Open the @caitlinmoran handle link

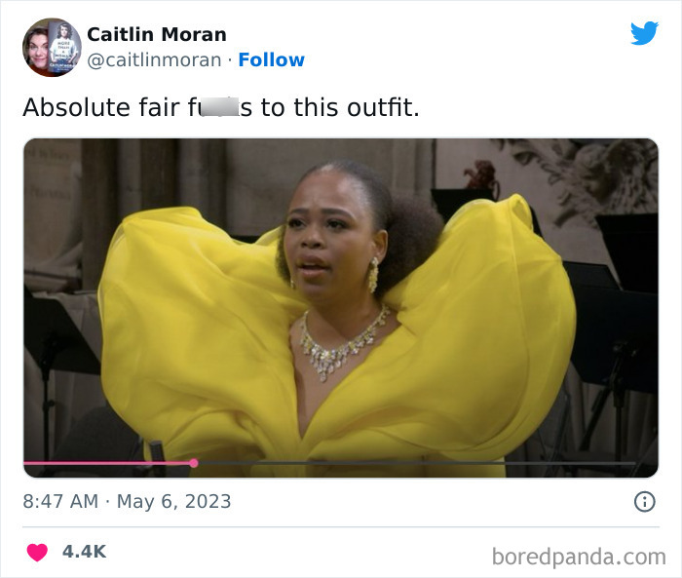coord(154,60)
